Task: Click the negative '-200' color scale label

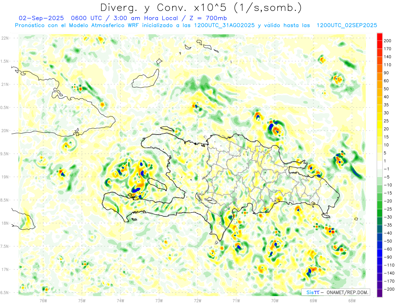Action: click(x=389, y=289)
